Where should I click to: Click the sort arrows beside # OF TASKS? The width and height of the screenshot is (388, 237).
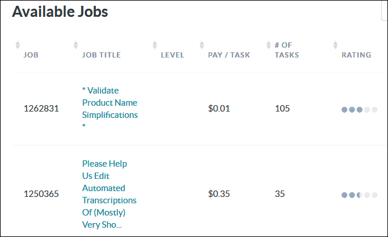coord(268,45)
